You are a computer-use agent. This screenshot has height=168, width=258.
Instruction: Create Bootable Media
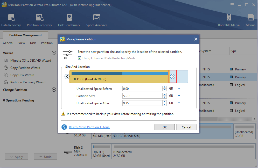(229, 20)
